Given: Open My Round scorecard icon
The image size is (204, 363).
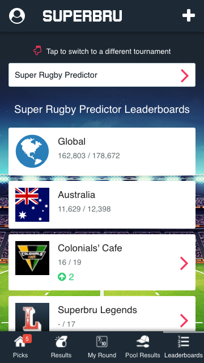Looking at the screenshot, I should point(102,341).
